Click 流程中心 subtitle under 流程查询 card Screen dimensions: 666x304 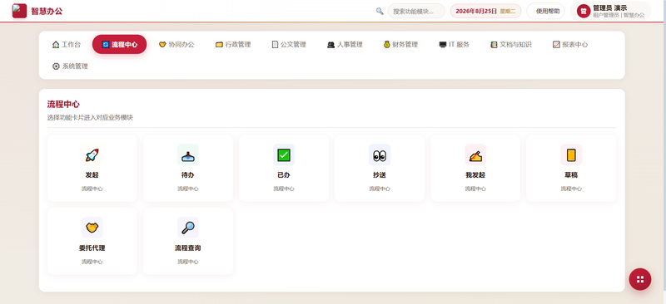[x=188, y=262]
